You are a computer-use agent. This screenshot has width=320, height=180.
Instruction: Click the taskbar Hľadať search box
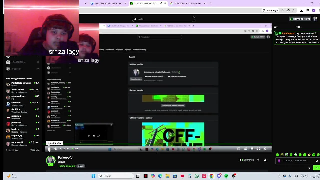tap(116, 176)
